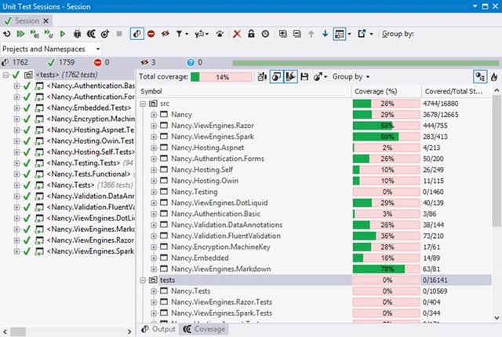Open the Coverage tab at bottom
The image size is (502, 337).
(x=204, y=329)
